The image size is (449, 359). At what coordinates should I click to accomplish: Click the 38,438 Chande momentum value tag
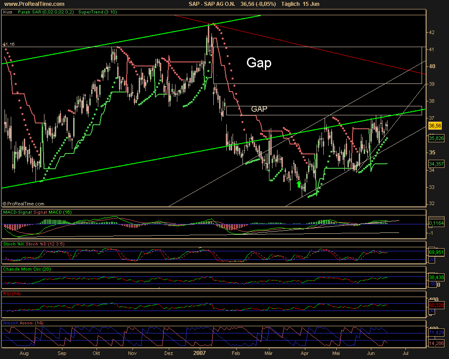(x=436, y=277)
